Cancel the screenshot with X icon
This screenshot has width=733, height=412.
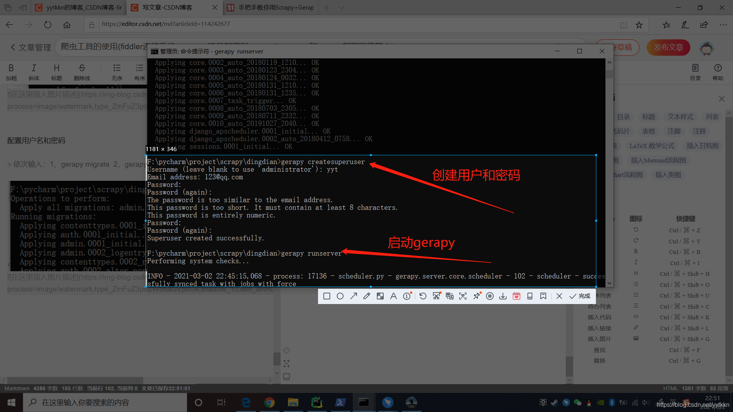click(x=559, y=296)
